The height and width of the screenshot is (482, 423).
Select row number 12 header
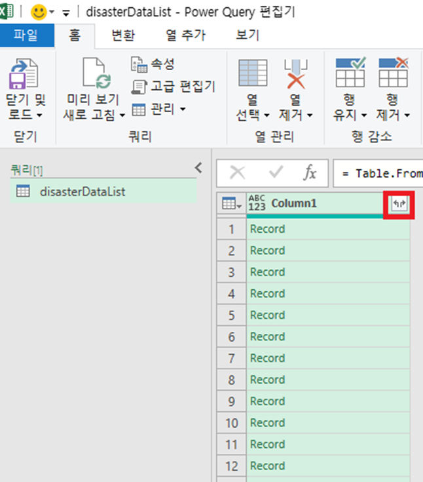tap(231, 466)
